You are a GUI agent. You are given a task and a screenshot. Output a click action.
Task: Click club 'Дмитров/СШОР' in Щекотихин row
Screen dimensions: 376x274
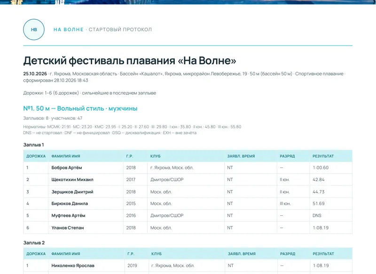tap(167, 180)
